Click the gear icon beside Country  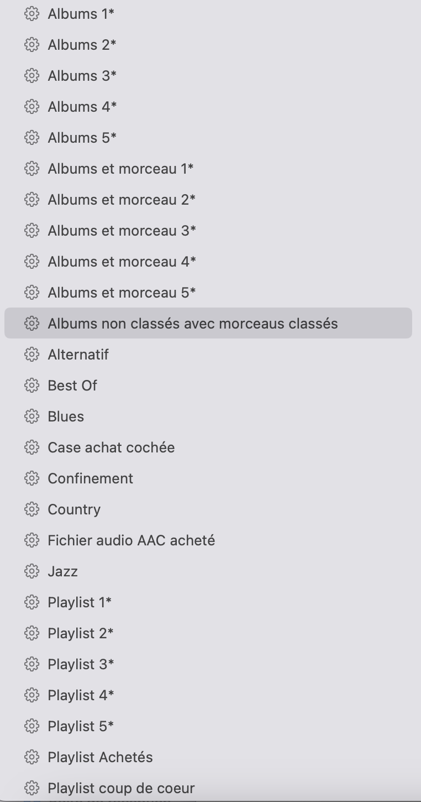tap(32, 509)
